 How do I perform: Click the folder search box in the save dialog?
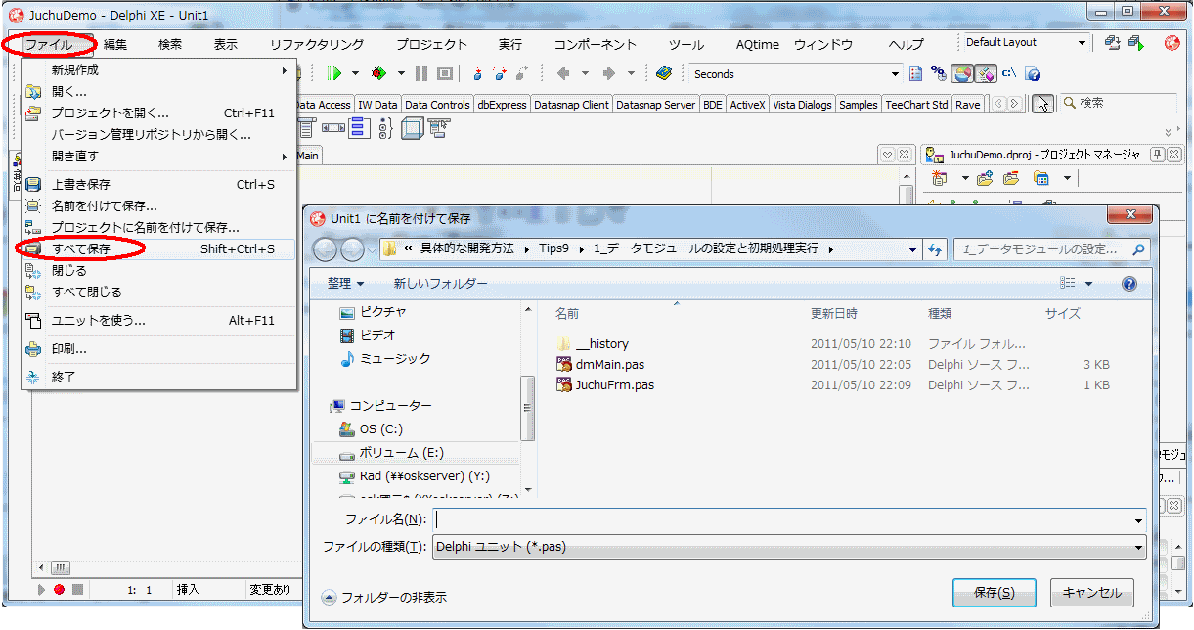pos(1050,249)
